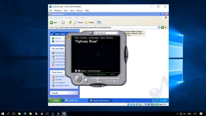Open VirtualBox Devices menu

click(x=80, y=11)
